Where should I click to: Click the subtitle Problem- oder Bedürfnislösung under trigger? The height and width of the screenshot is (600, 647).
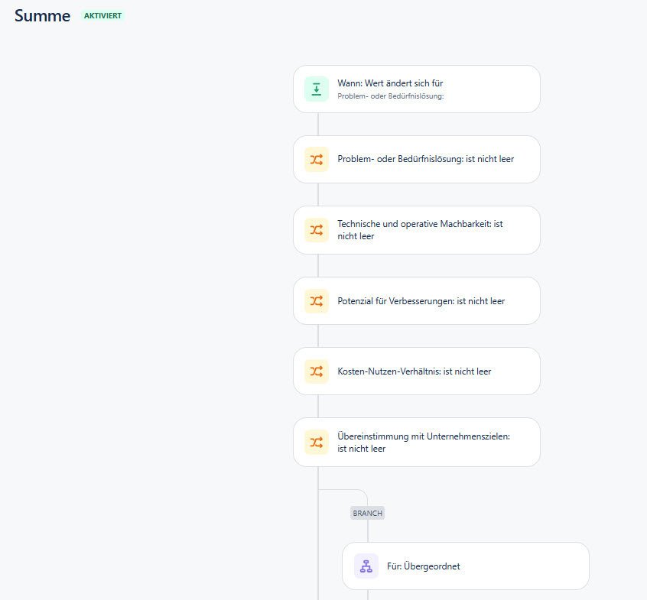tap(390, 96)
